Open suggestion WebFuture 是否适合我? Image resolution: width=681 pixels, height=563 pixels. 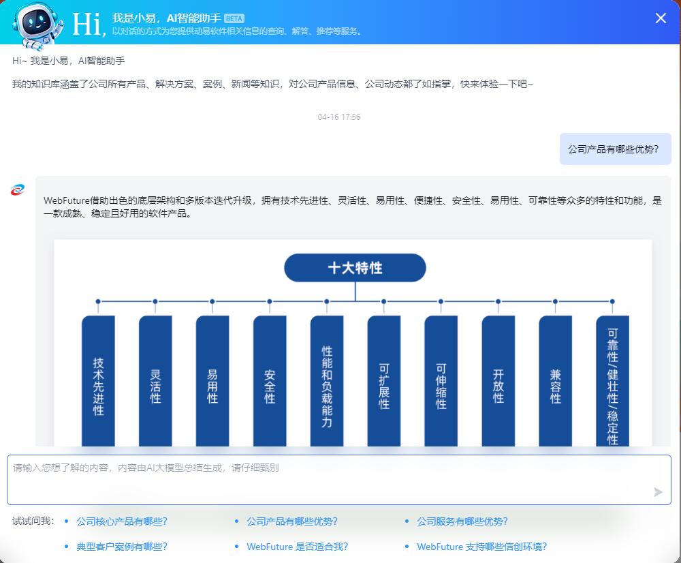pos(297,547)
